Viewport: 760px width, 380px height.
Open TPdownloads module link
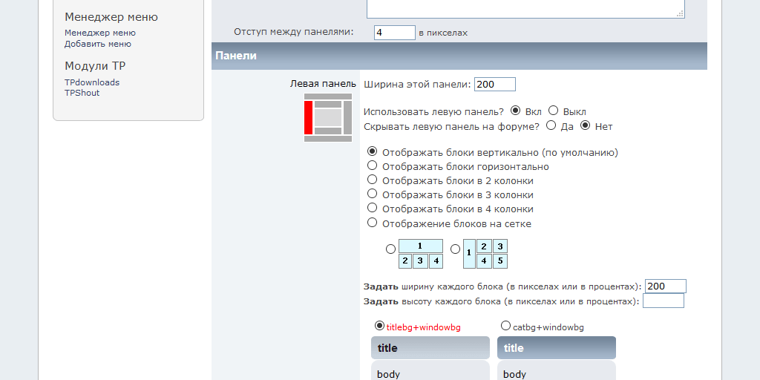point(91,82)
